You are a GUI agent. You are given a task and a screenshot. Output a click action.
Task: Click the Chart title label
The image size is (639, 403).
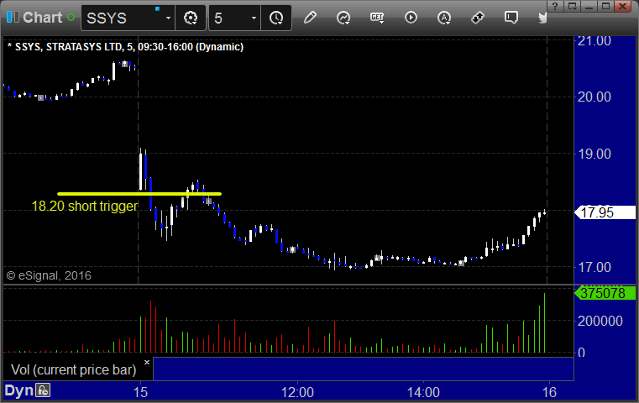tap(42, 18)
